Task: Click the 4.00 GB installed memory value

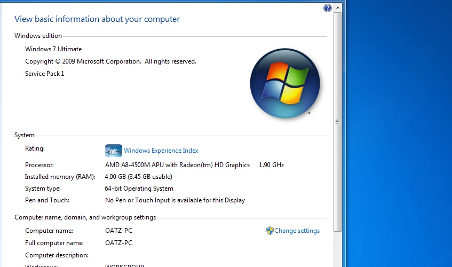Action: click(x=138, y=176)
